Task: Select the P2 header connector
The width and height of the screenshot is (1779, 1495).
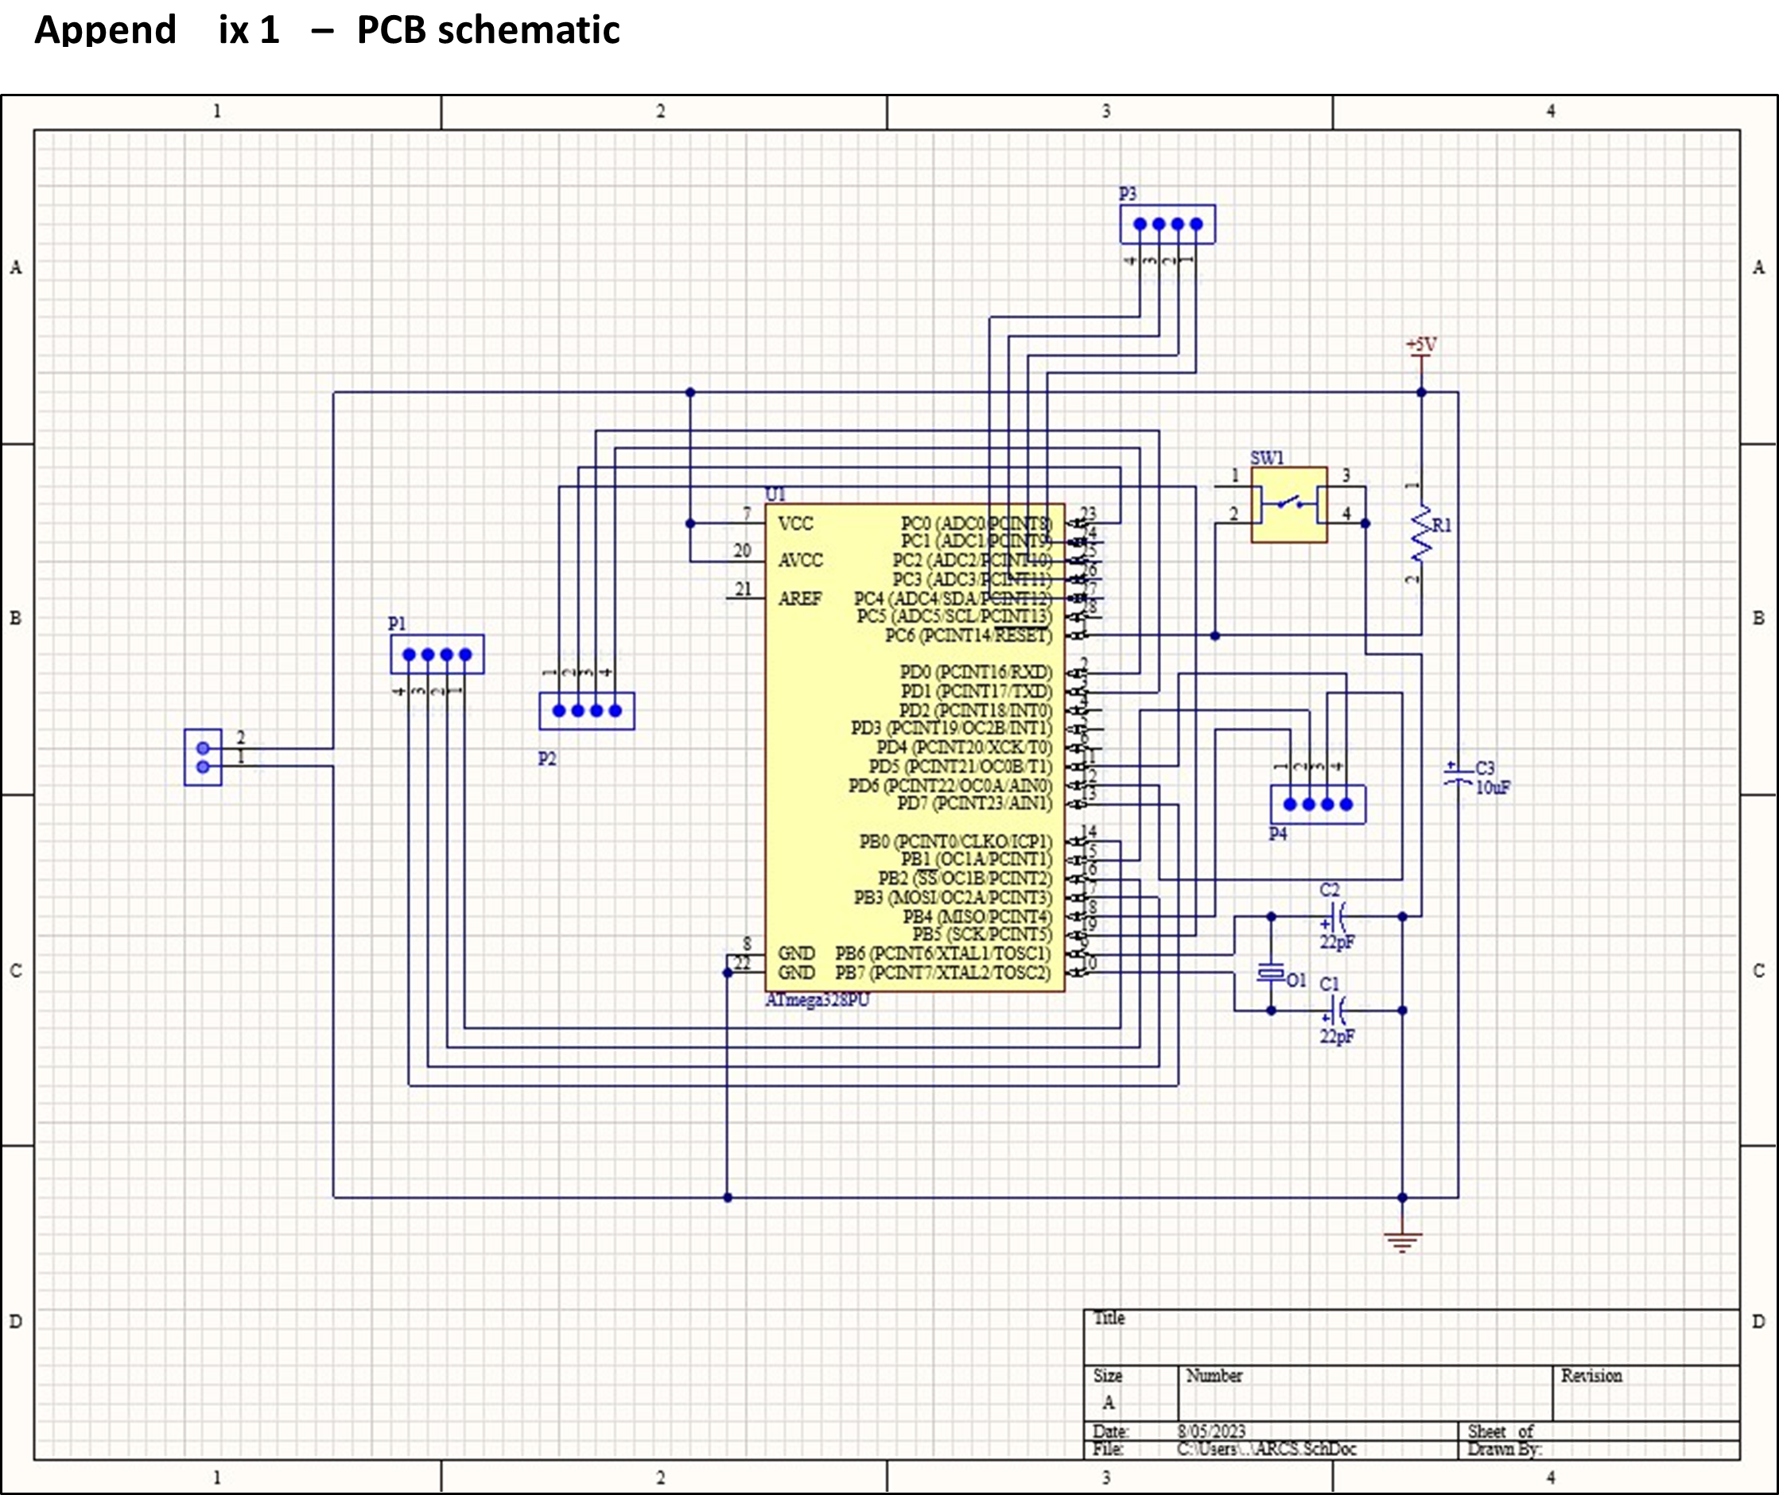Action: coord(586,711)
